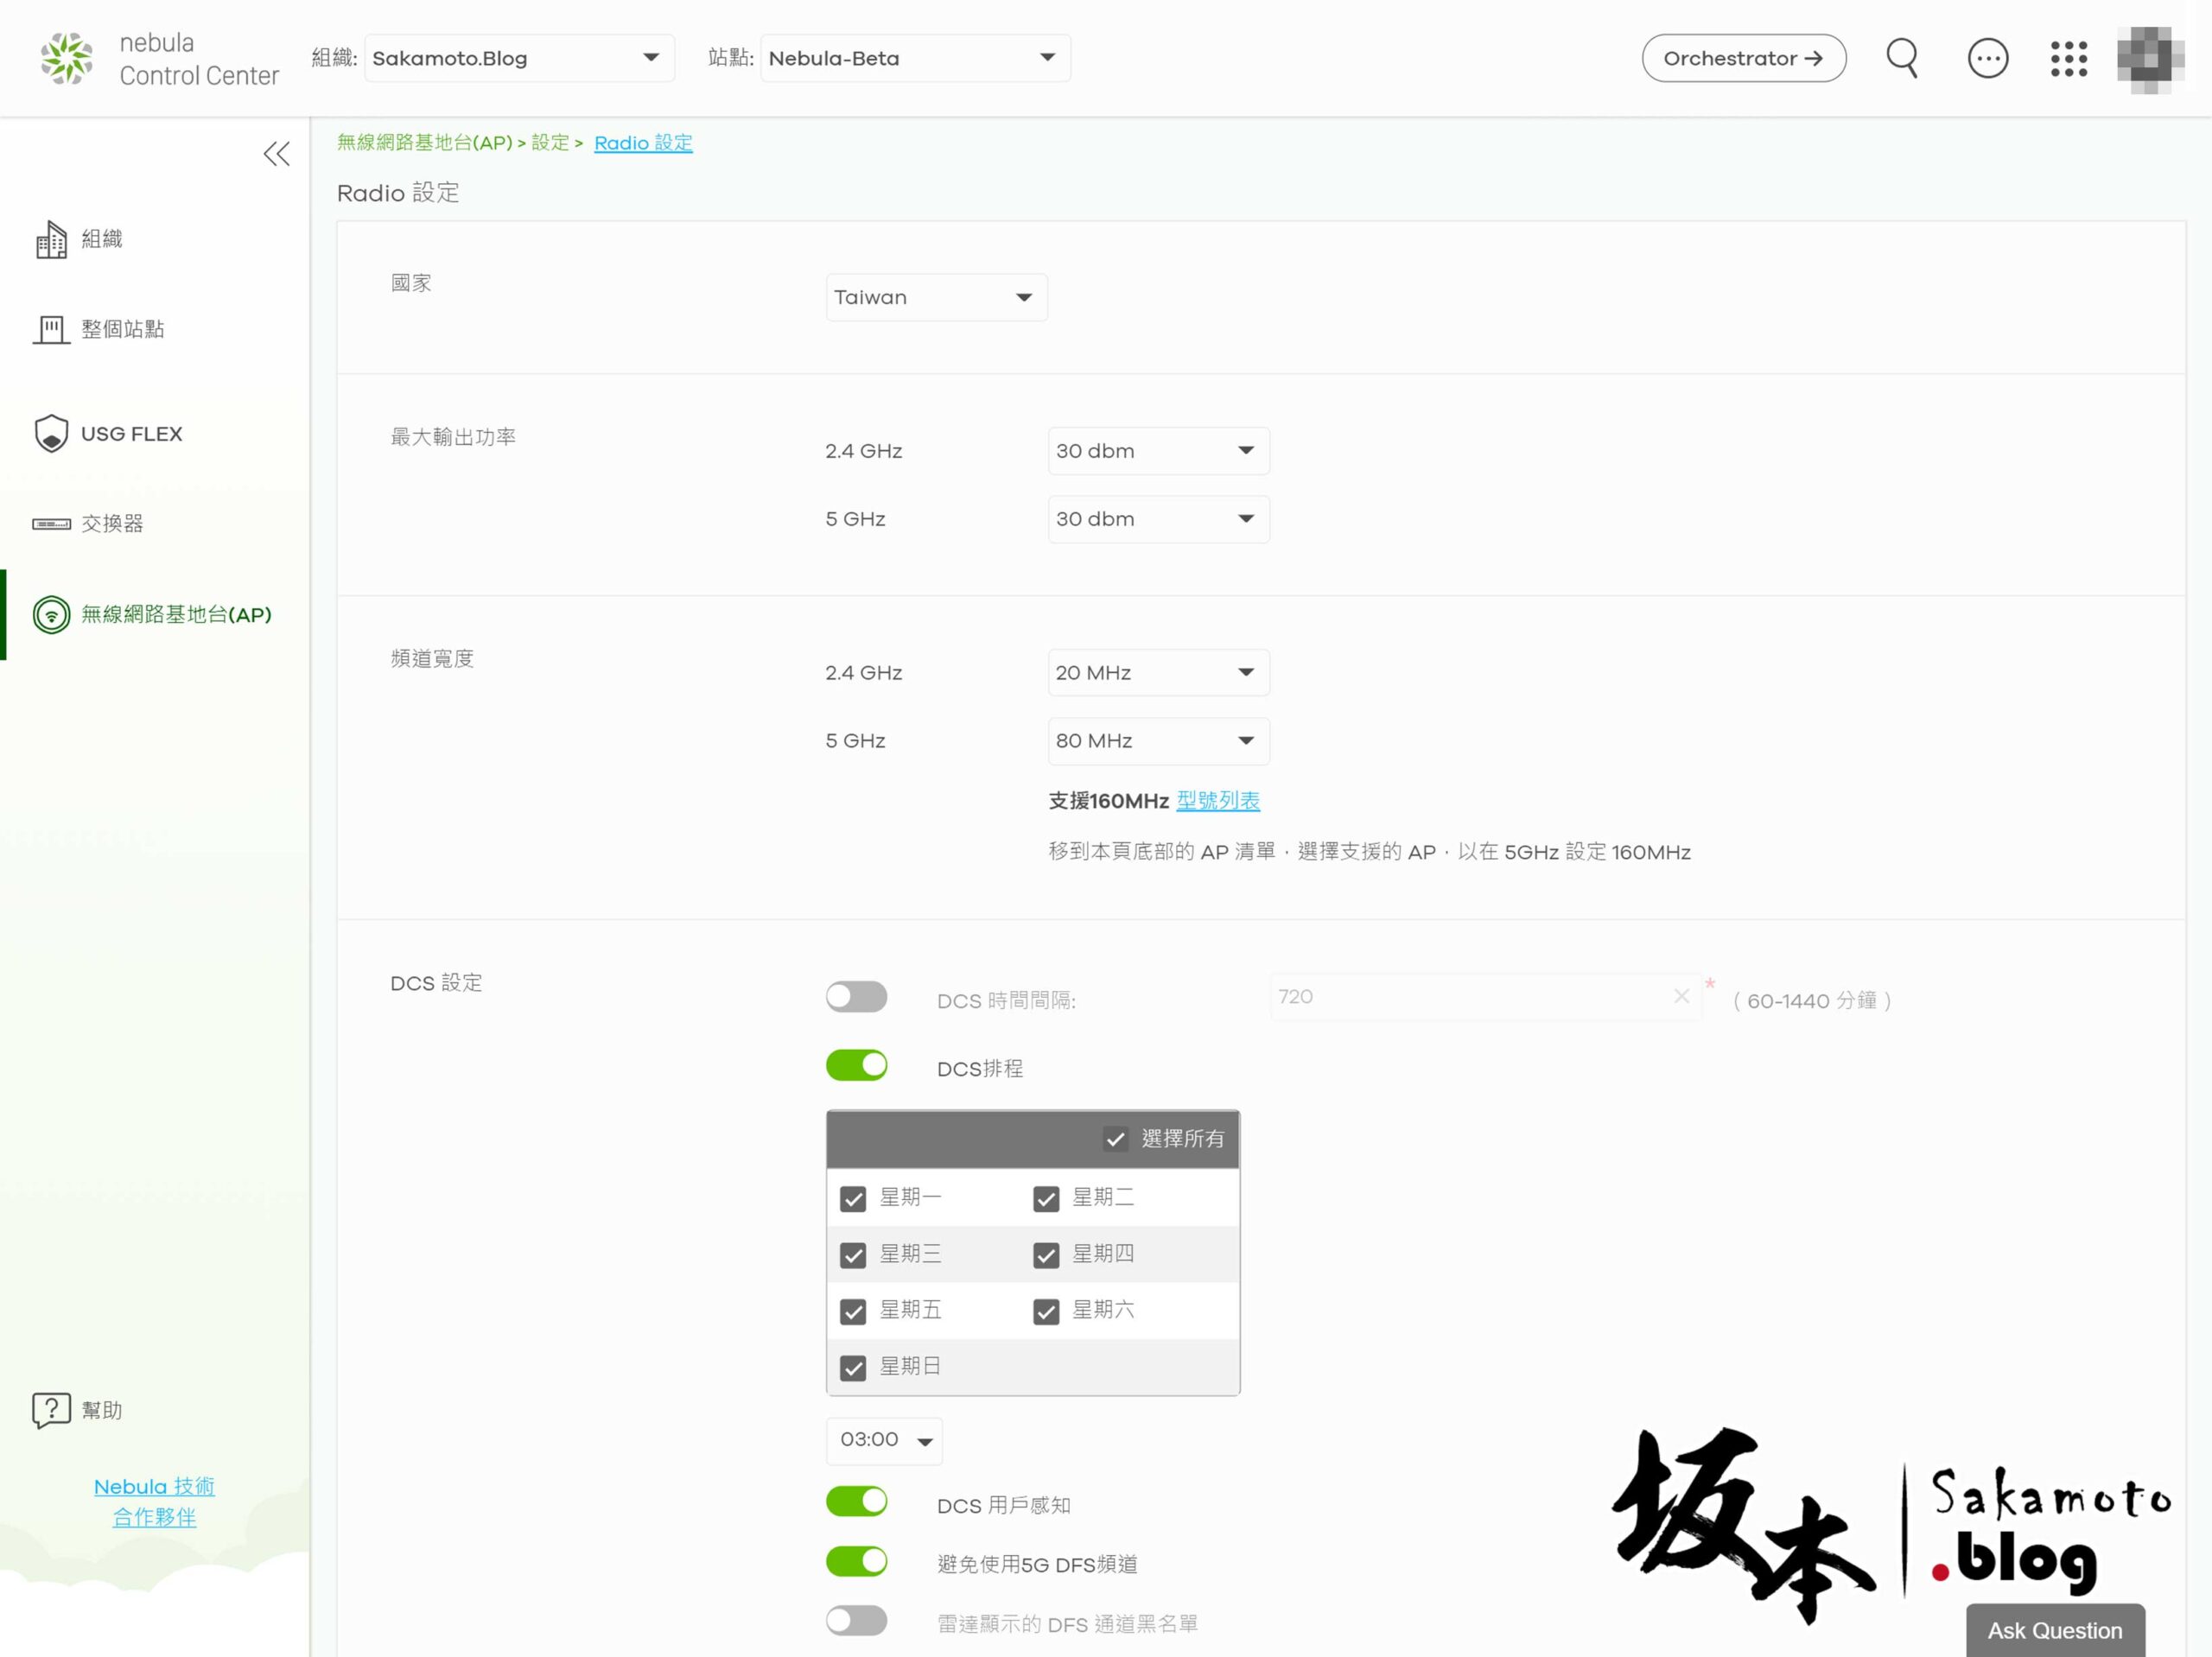Clear the DCS interval field X icon
The height and width of the screenshot is (1657, 2212).
1681,996
